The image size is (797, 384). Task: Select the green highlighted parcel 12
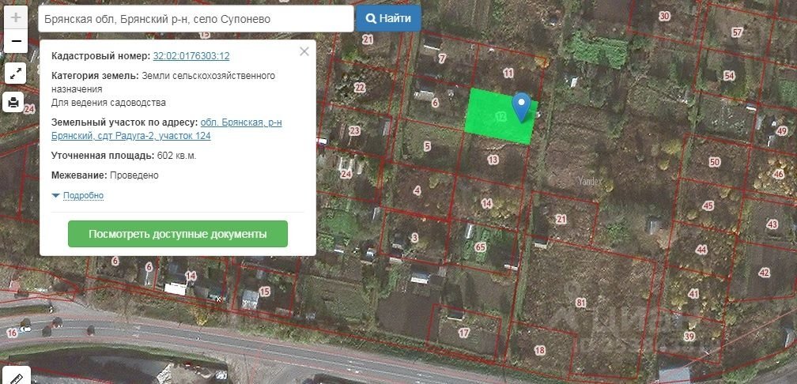coord(499,117)
